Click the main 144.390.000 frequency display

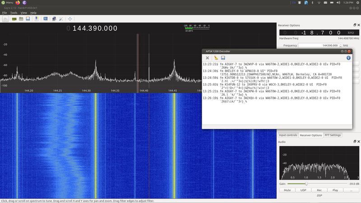click(x=92, y=28)
